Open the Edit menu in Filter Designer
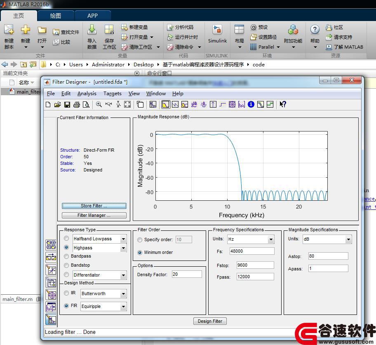 click(x=66, y=94)
